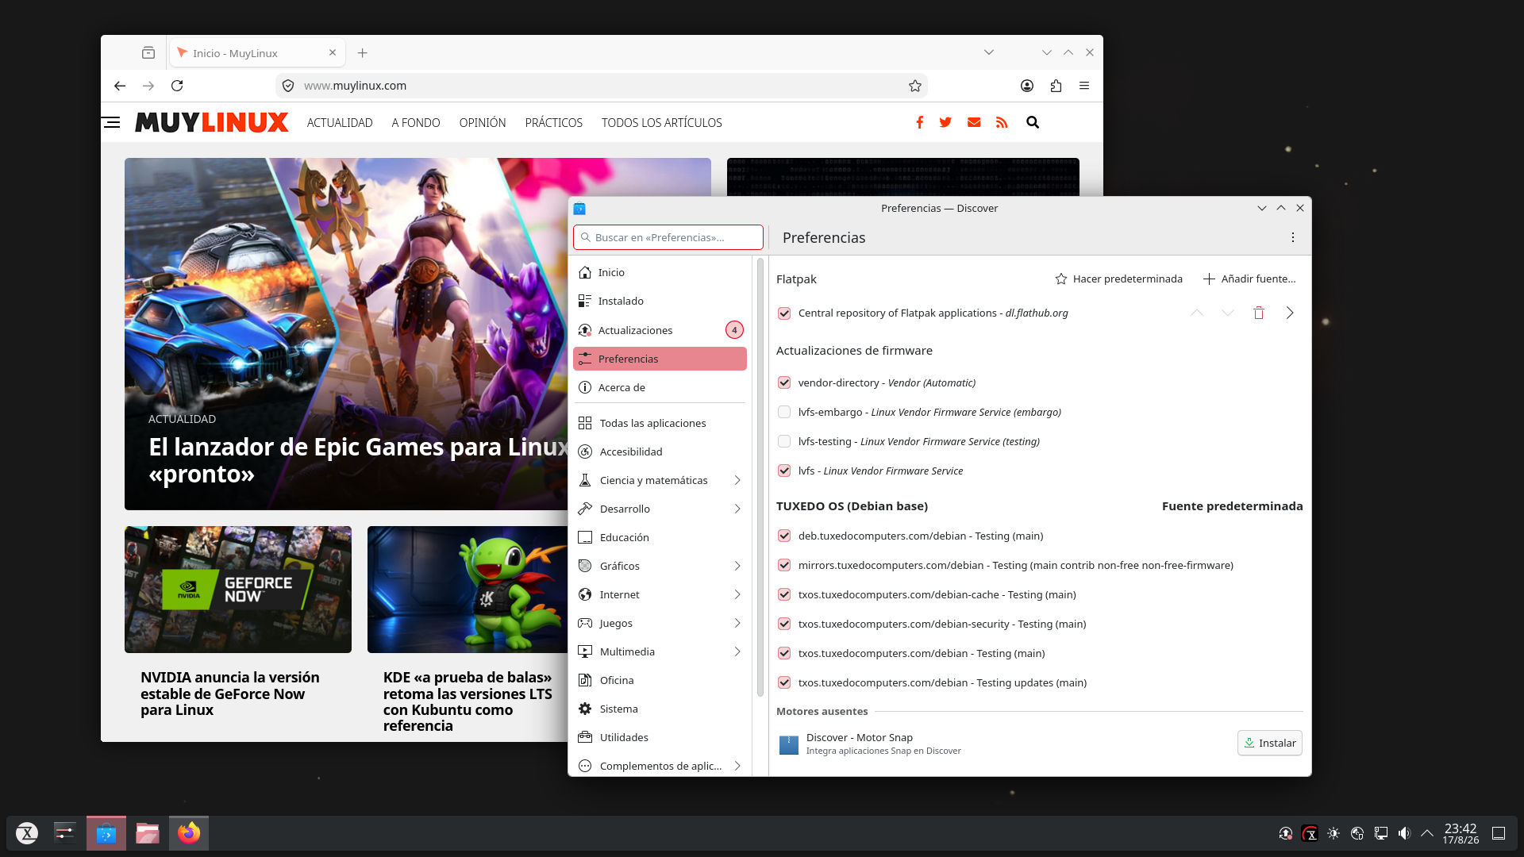
Task: Move Flathub source up arrow
Action: 1197,313
